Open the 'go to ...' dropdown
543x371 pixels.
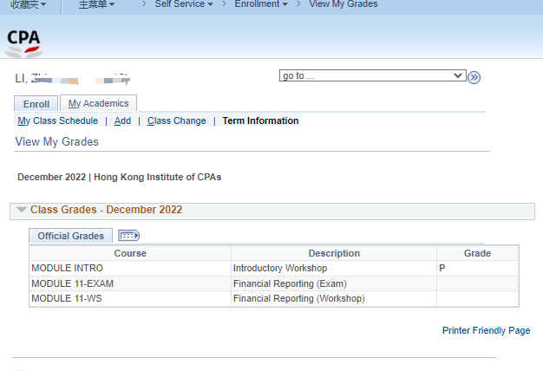[x=373, y=75]
